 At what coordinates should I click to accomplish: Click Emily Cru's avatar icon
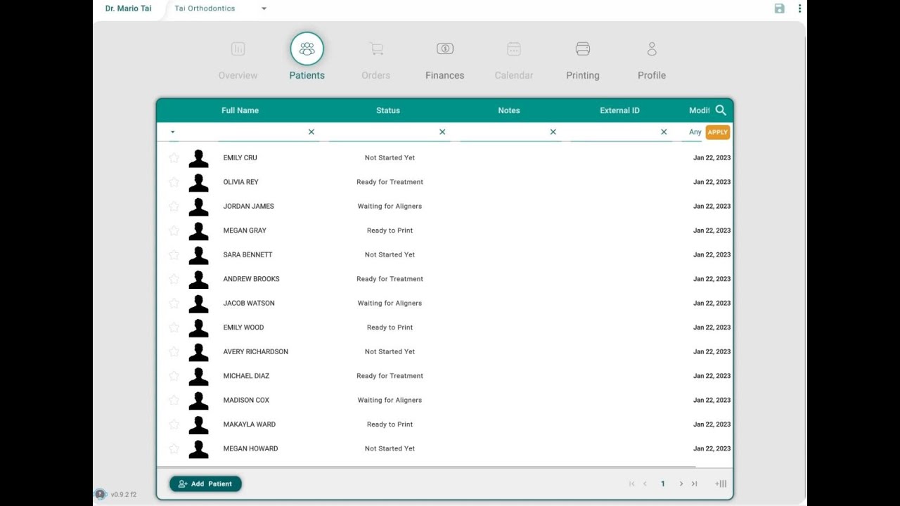click(198, 158)
